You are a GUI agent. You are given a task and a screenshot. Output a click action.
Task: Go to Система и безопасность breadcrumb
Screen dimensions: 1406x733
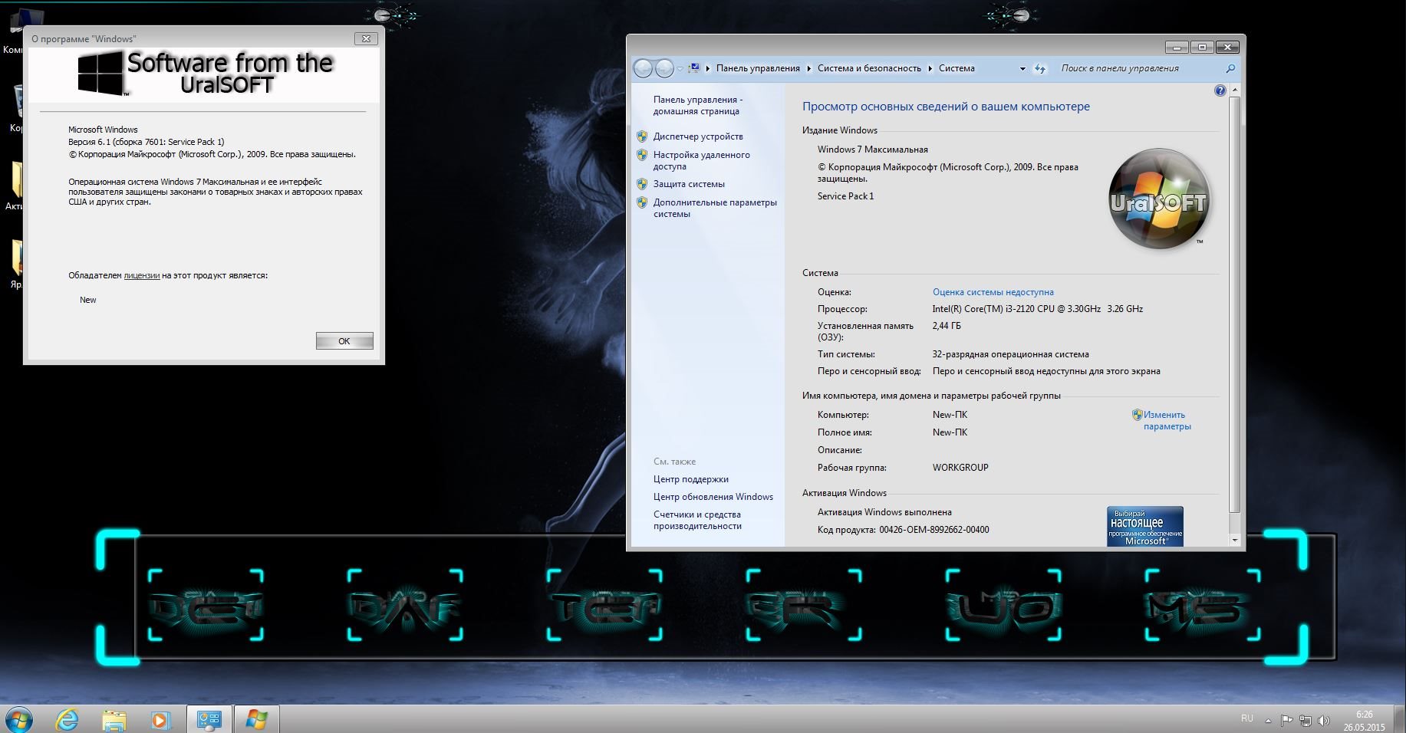click(x=869, y=68)
